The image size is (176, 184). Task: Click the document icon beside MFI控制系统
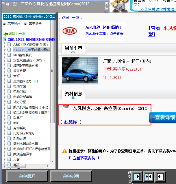(9, 55)
